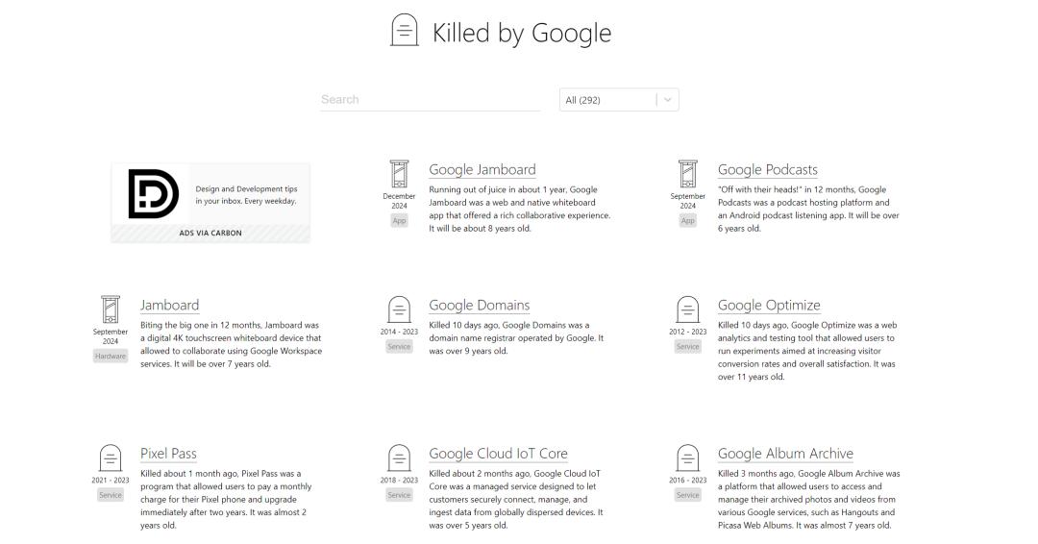Click the tombstone logo beside Killed by Google
This screenshot has width=1038, height=544.
405,32
